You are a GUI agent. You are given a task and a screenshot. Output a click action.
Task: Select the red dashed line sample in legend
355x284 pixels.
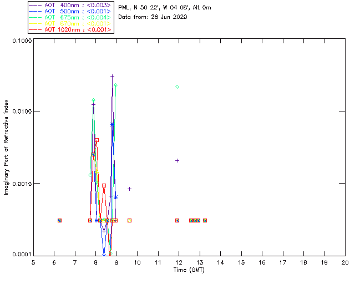point(35,29)
